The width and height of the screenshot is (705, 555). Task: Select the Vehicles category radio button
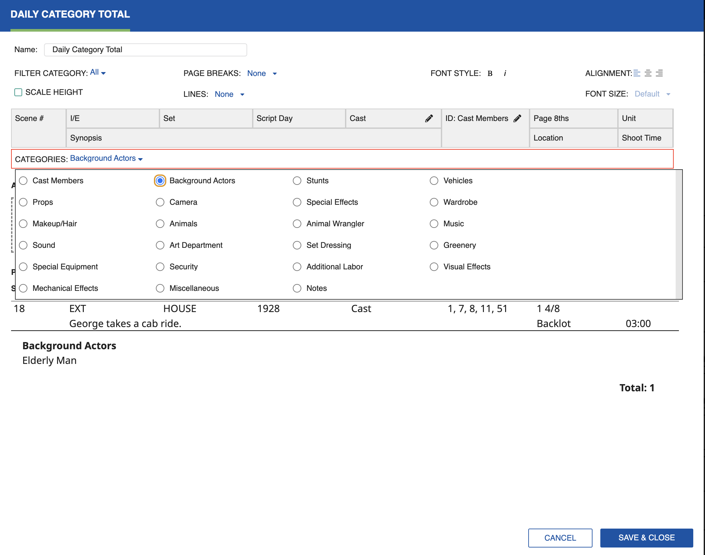point(434,180)
